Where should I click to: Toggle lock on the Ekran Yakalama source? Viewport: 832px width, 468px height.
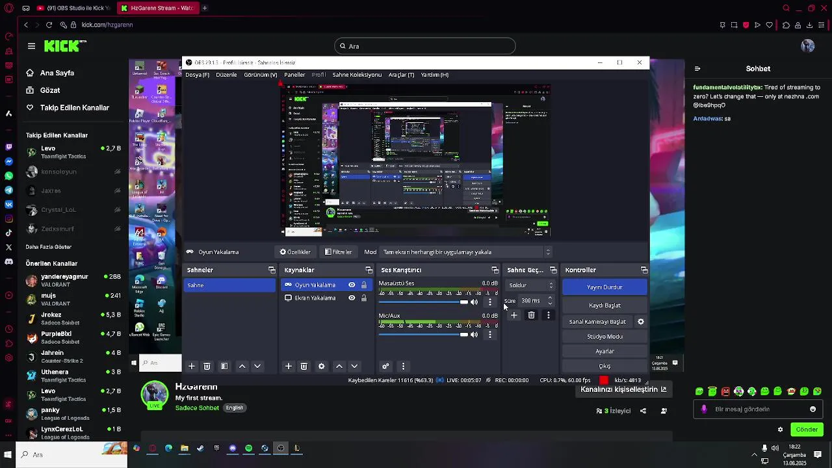(x=364, y=298)
